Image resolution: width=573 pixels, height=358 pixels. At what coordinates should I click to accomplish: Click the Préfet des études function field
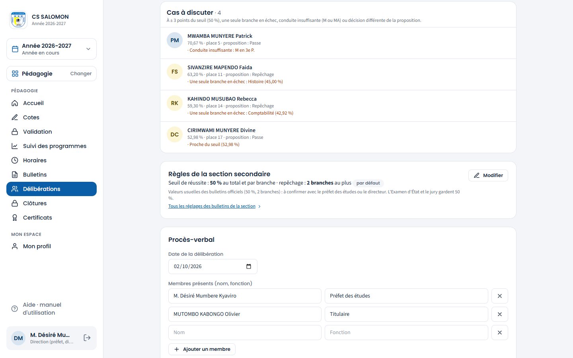point(406,296)
